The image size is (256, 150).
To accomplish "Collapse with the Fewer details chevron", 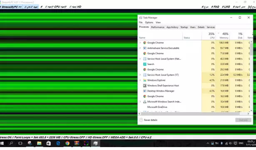I will tap(141, 120).
